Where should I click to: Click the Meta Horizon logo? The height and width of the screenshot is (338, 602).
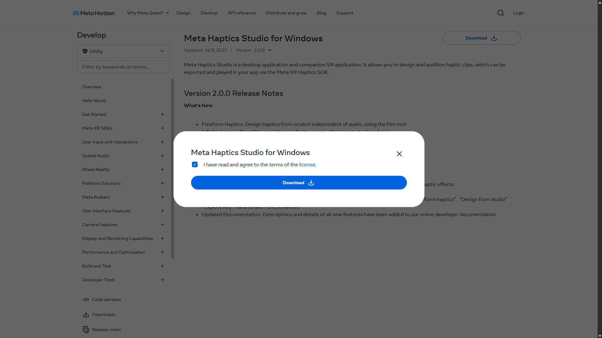pyautogui.click(x=94, y=13)
